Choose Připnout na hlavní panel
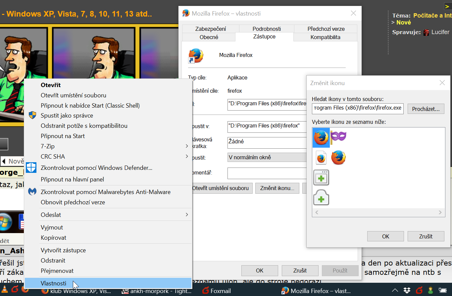Screen dimensions: 452x296 click(108, 179)
